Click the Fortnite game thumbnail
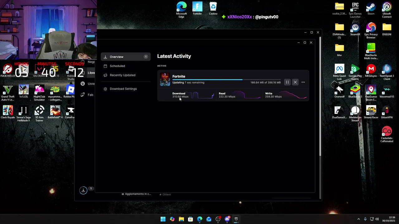This screenshot has width=399, height=224. coord(165,79)
